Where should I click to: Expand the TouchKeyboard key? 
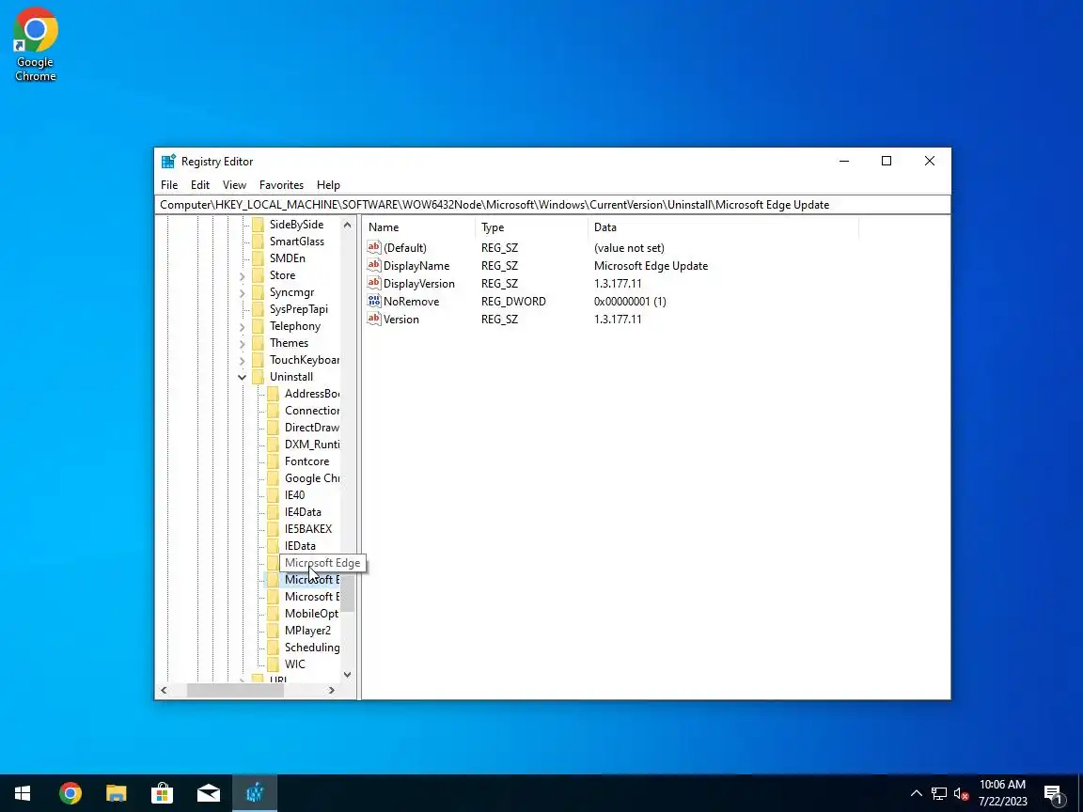tap(242, 361)
